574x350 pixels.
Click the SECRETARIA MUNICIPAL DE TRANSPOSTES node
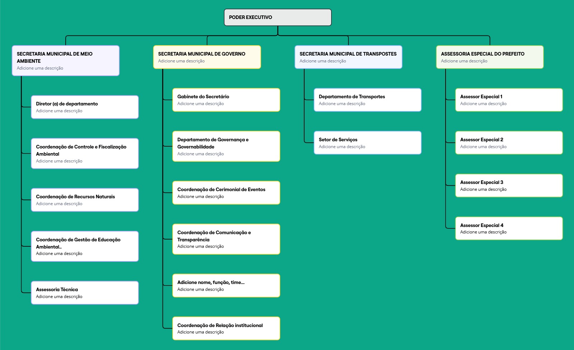point(348,57)
